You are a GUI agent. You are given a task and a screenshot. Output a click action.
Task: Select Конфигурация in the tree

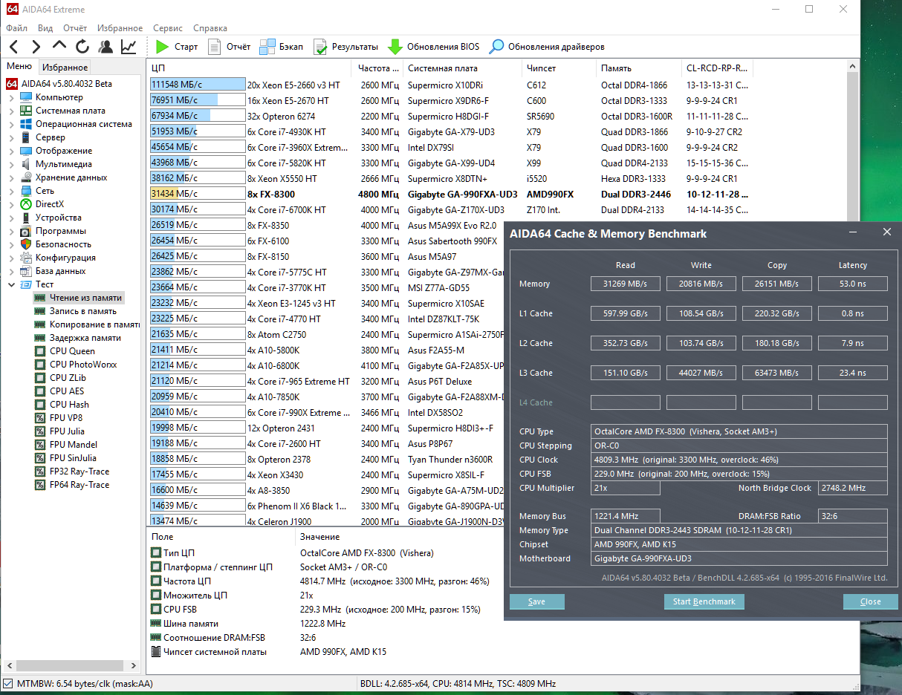tap(65, 258)
